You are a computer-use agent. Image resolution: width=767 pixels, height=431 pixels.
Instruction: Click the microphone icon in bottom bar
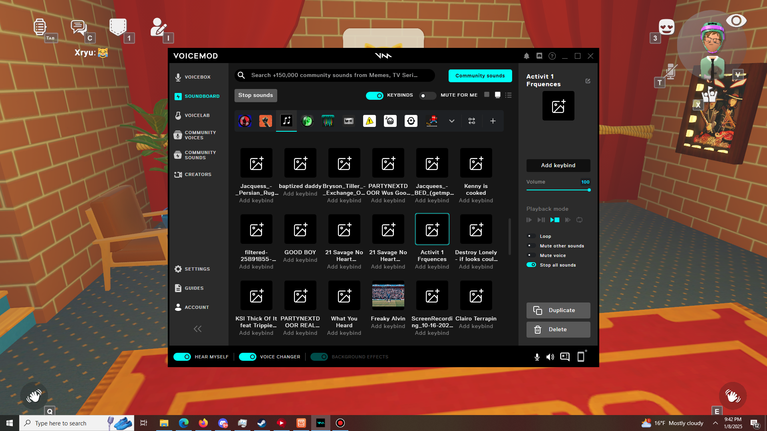click(x=537, y=357)
